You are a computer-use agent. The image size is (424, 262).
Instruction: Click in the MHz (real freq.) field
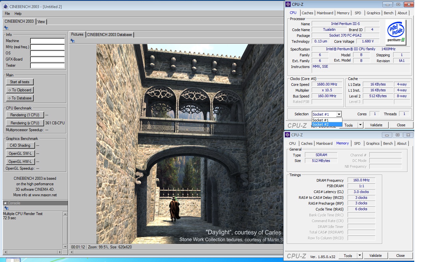pos(48,47)
